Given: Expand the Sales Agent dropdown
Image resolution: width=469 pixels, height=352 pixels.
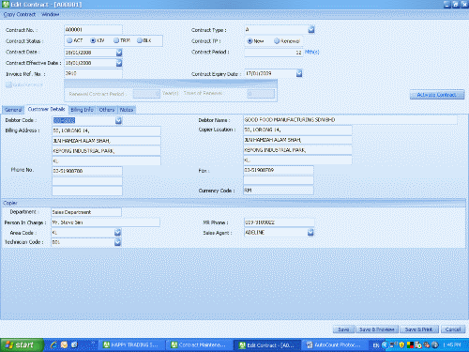Looking at the screenshot, I should tap(310, 232).
